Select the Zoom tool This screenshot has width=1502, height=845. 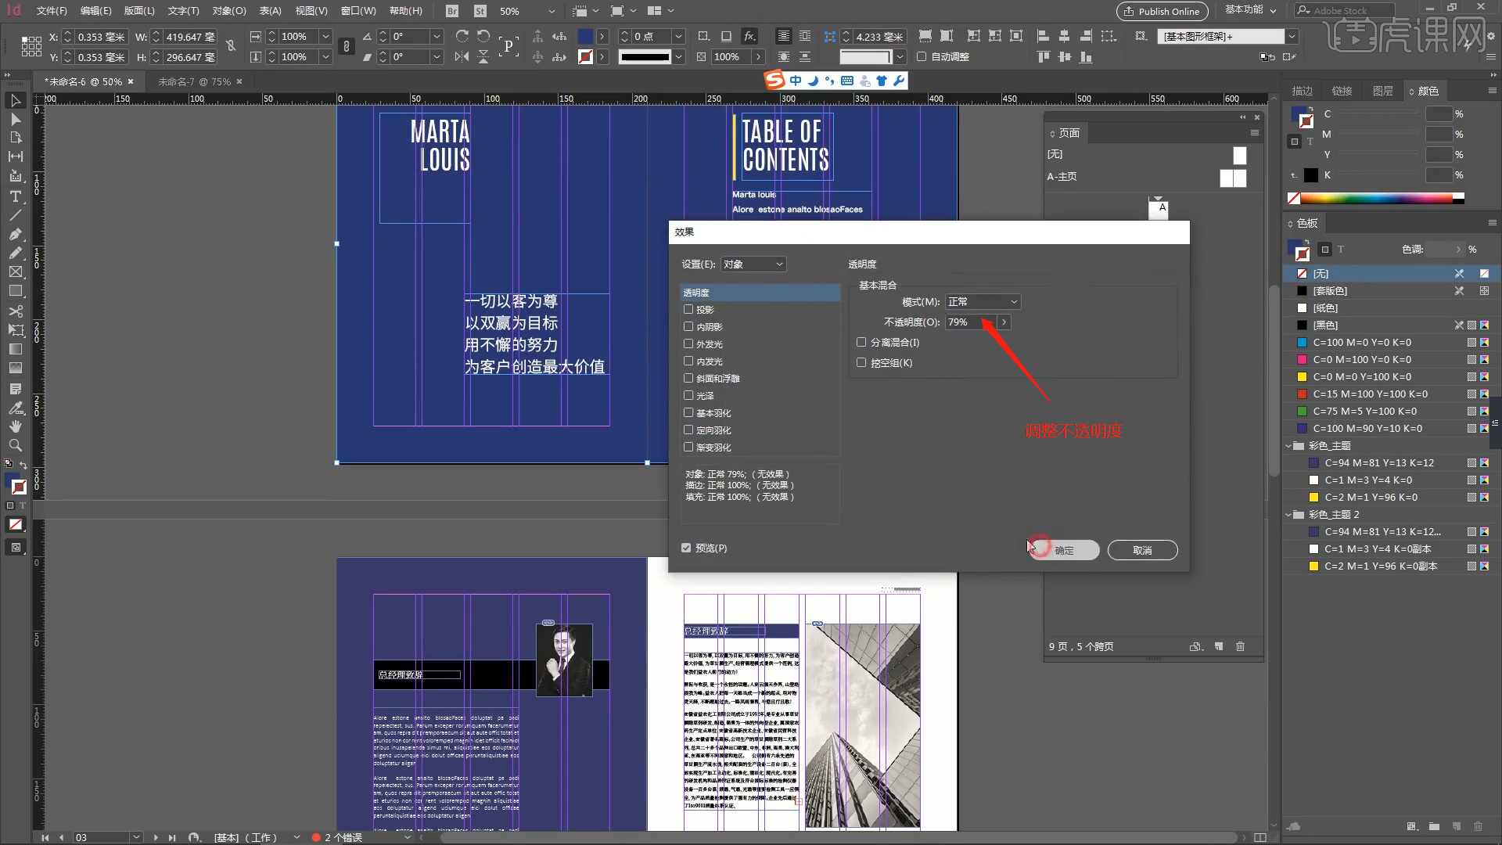coord(15,445)
